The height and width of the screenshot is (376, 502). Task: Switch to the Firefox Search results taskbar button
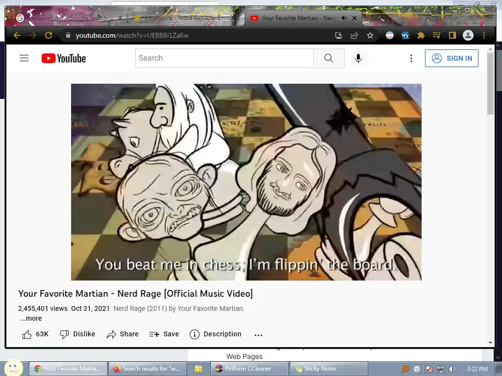click(x=148, y=369)
